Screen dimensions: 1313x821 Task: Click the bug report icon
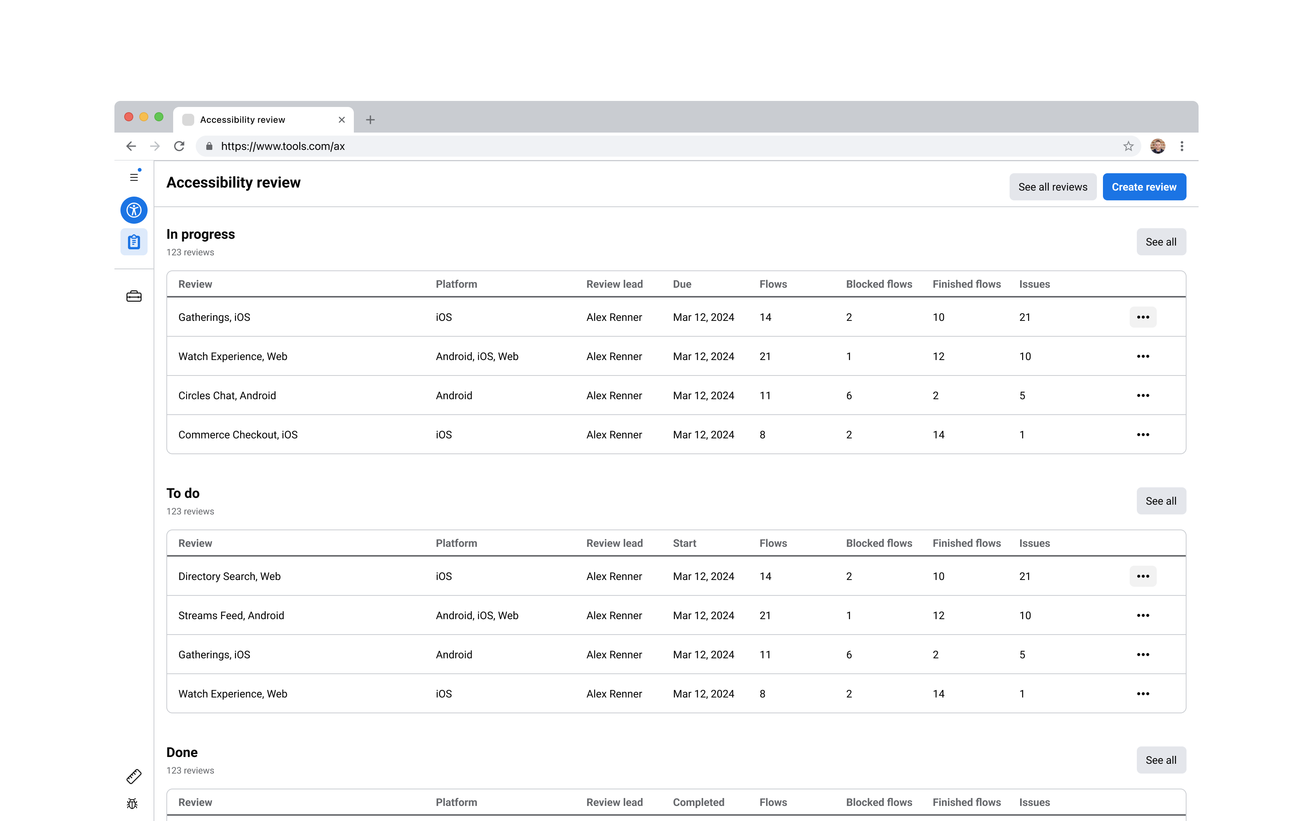coord(133,804)
